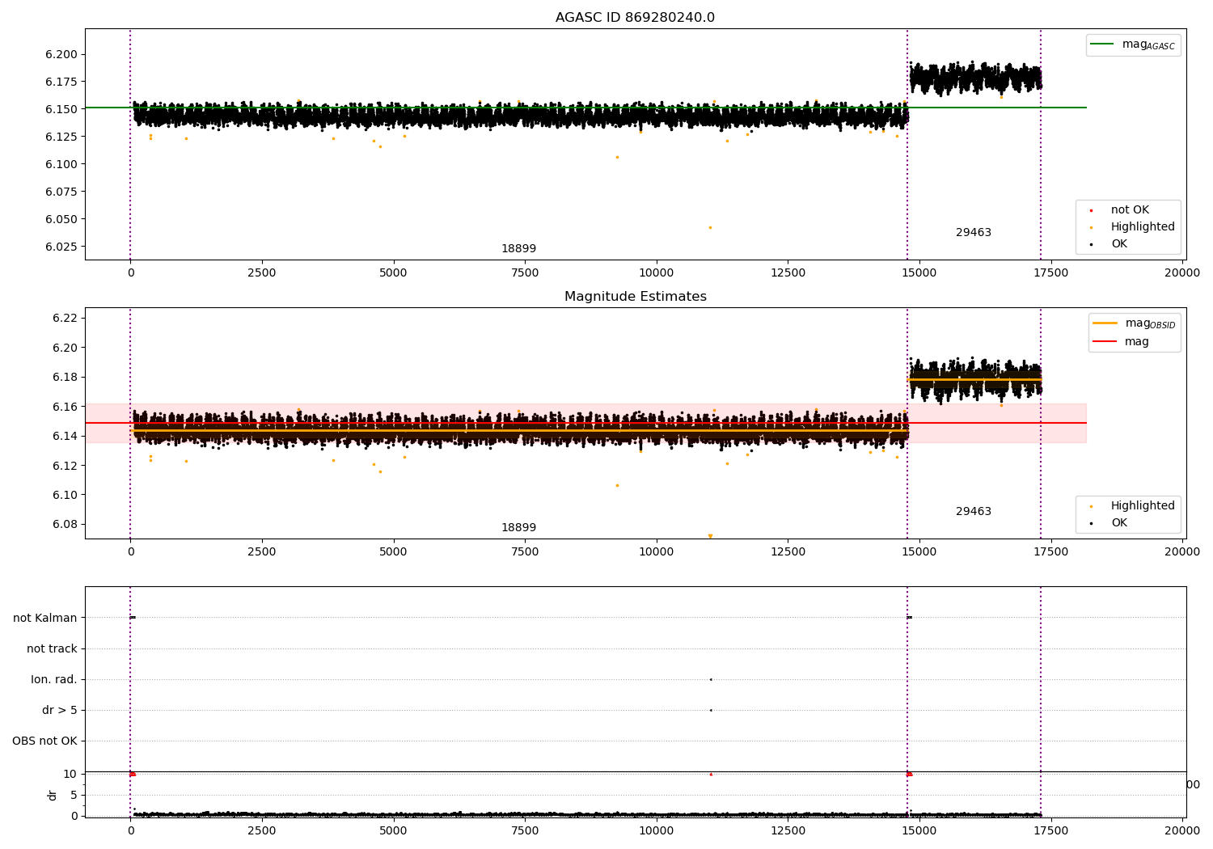Viewport: 1213px width, 849px height.
Task: Click the '29463' label in the top plot
Action: [x=974, y=233]
